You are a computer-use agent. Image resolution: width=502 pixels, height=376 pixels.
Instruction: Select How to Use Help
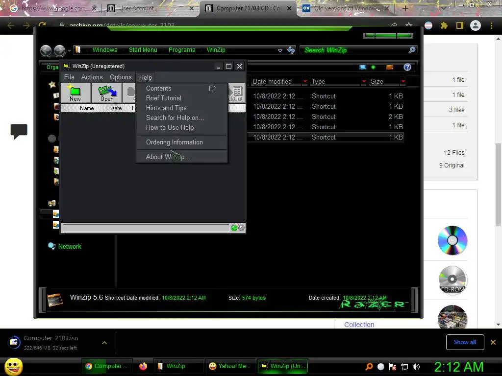[x=182, y=128]
